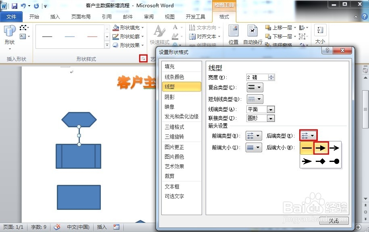Select the solid arrow preset in the gallery
The height and width of the screenshot is (232, 369).
point(321,148)
